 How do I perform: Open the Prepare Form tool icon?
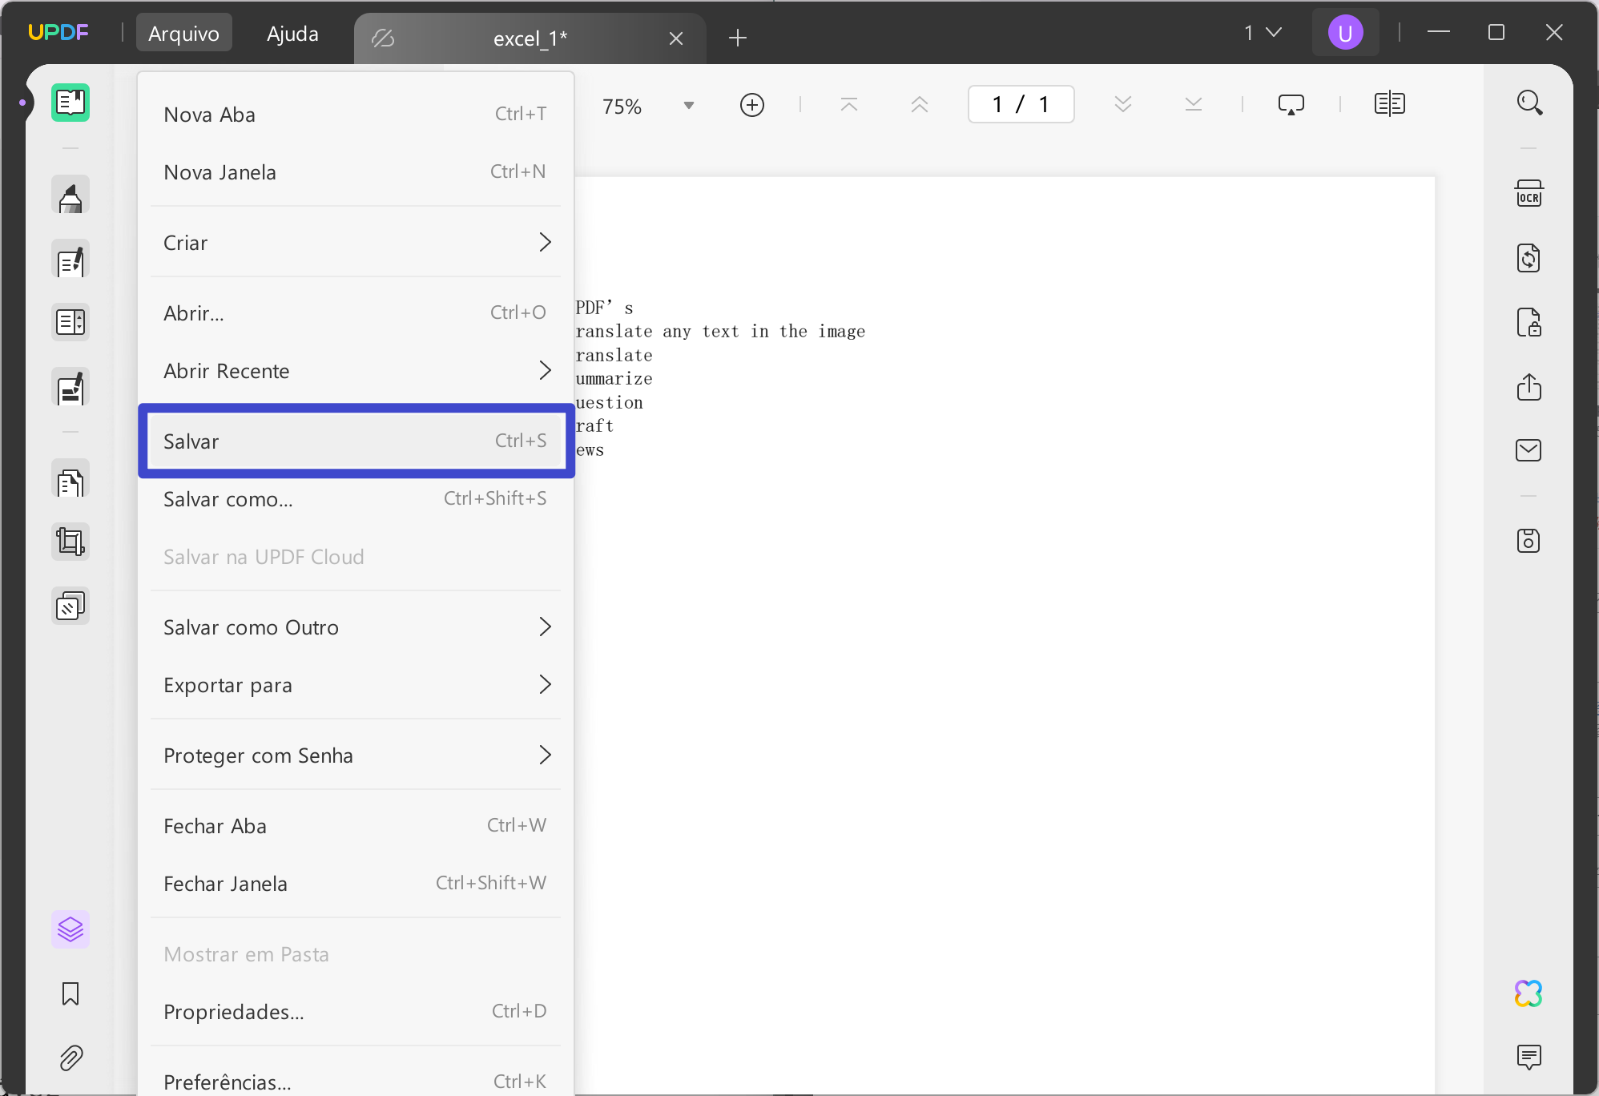coord(70,322)
